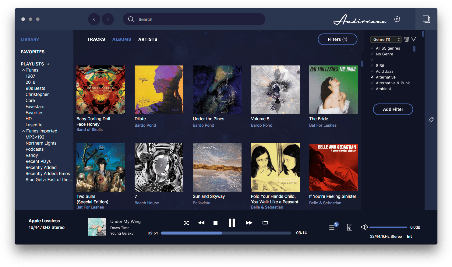Open the play queue list icon
The width and height of the screenshot is (452, 267).
[332, 227]
